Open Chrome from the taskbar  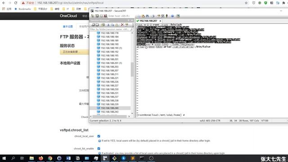click(x=50, y=158)
